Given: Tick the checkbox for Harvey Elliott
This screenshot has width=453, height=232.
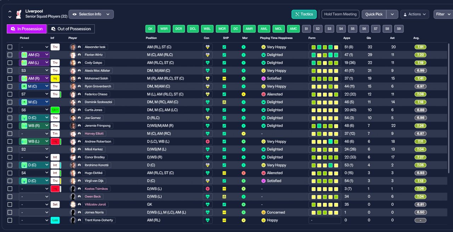Looking at the screenshot, I should click(10, 134).
